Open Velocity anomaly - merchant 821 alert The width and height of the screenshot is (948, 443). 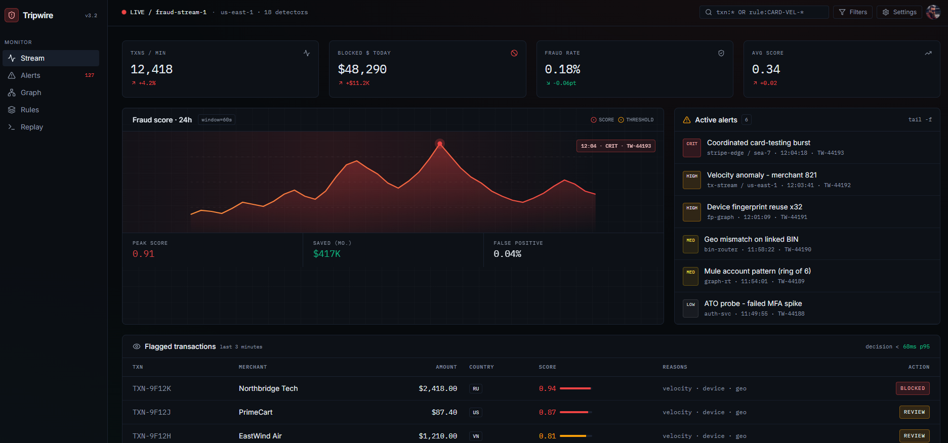(x=807, y=180)
